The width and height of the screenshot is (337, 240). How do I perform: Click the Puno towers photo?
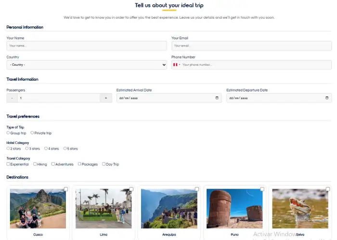coord(234,208)
